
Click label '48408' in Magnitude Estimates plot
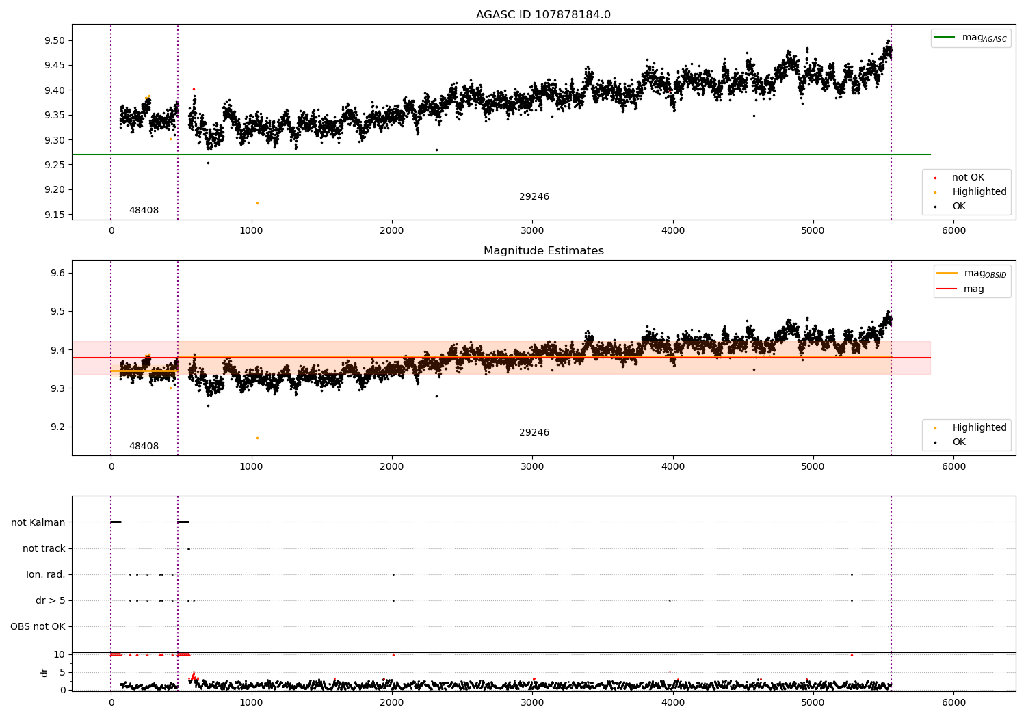144,447
